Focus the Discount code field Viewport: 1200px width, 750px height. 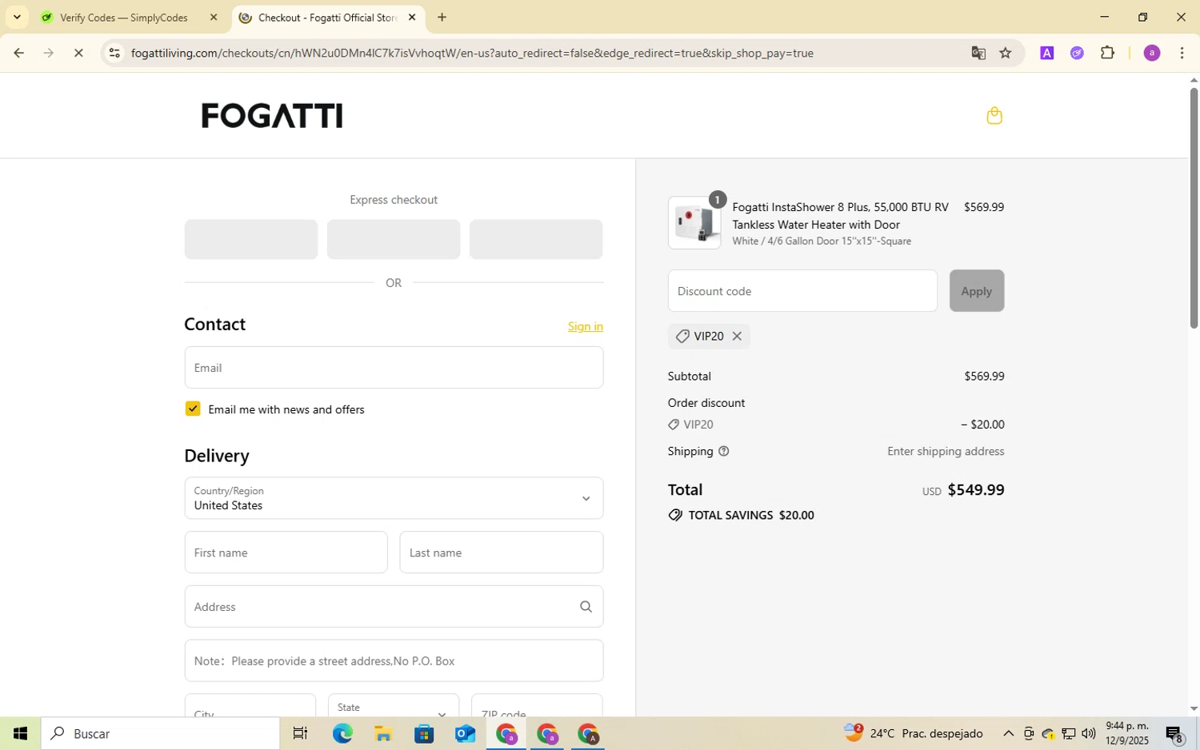(802, 291)
